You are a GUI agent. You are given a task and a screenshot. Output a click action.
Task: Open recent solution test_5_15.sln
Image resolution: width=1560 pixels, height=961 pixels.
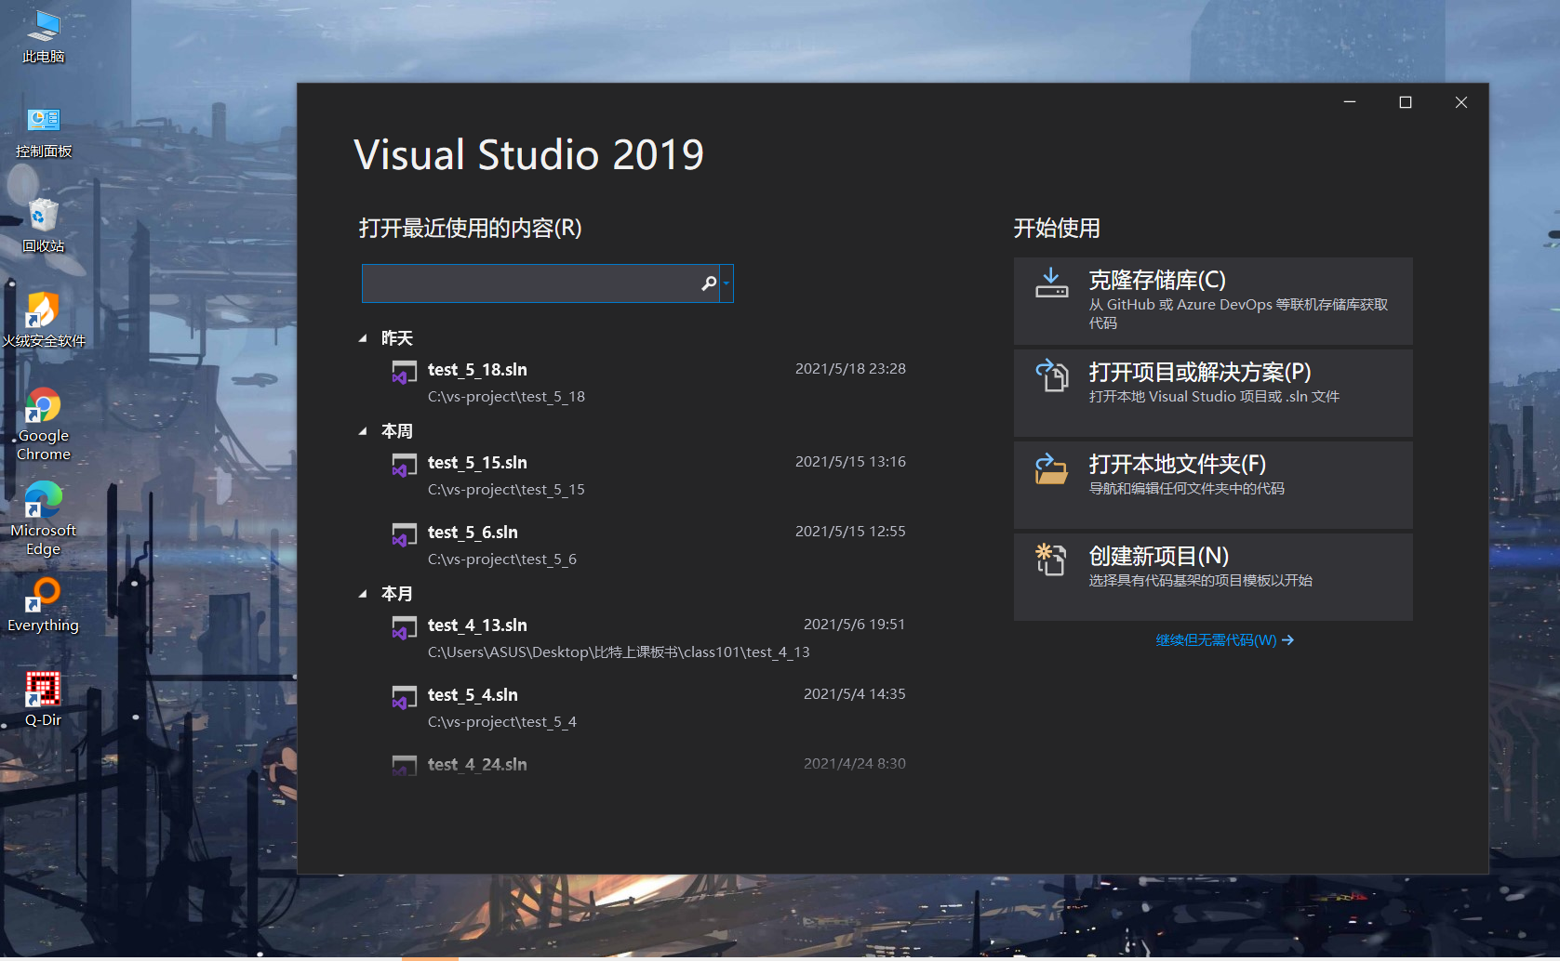tap(477, 463)
